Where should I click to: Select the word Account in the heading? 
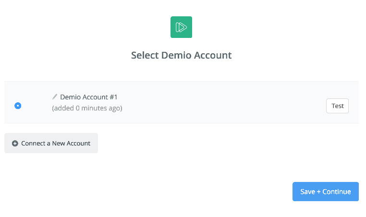coord(213,55)
